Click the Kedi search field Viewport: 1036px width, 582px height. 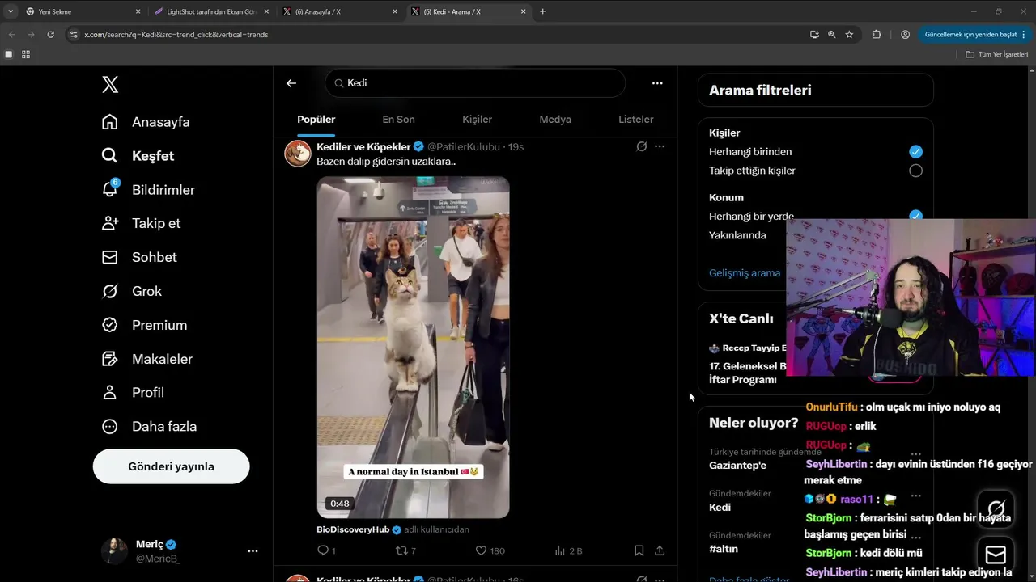pos(475,82)
